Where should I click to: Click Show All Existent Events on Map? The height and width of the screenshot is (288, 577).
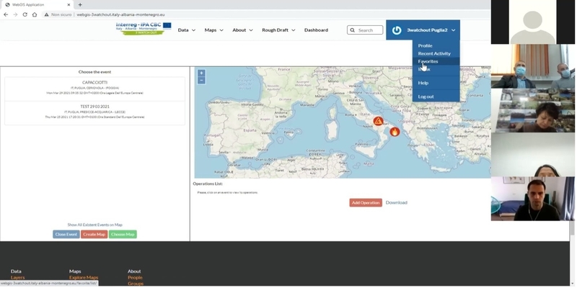point(95,225)
